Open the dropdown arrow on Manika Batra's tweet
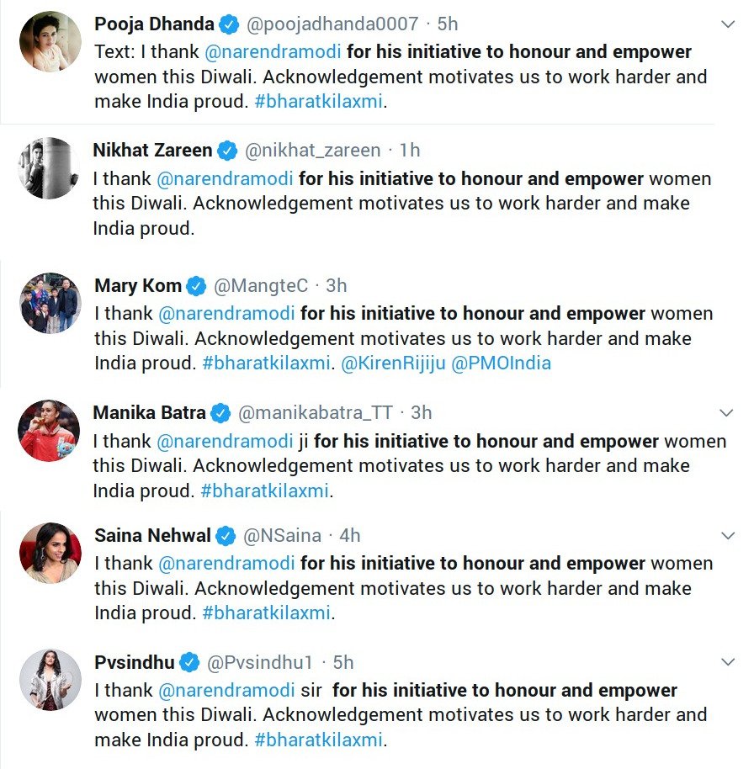The width and height of the screenshot is (754, 769). click(x=728, y=413)
